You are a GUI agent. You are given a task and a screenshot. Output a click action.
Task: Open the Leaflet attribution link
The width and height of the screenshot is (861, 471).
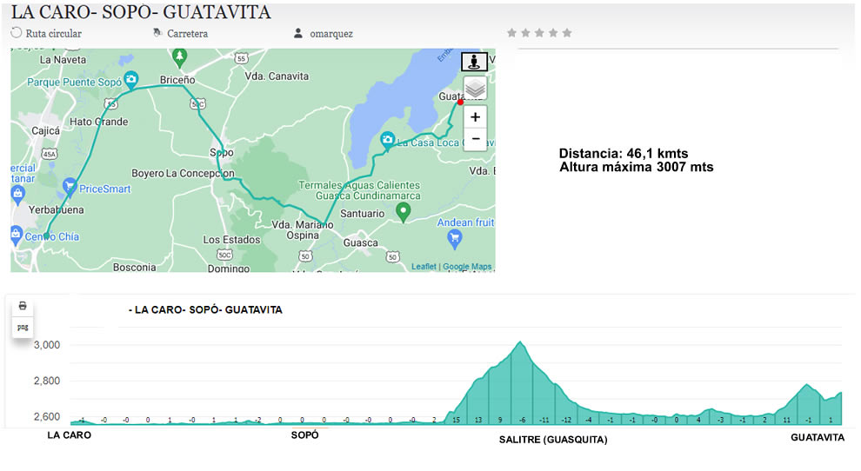(424, 267)
